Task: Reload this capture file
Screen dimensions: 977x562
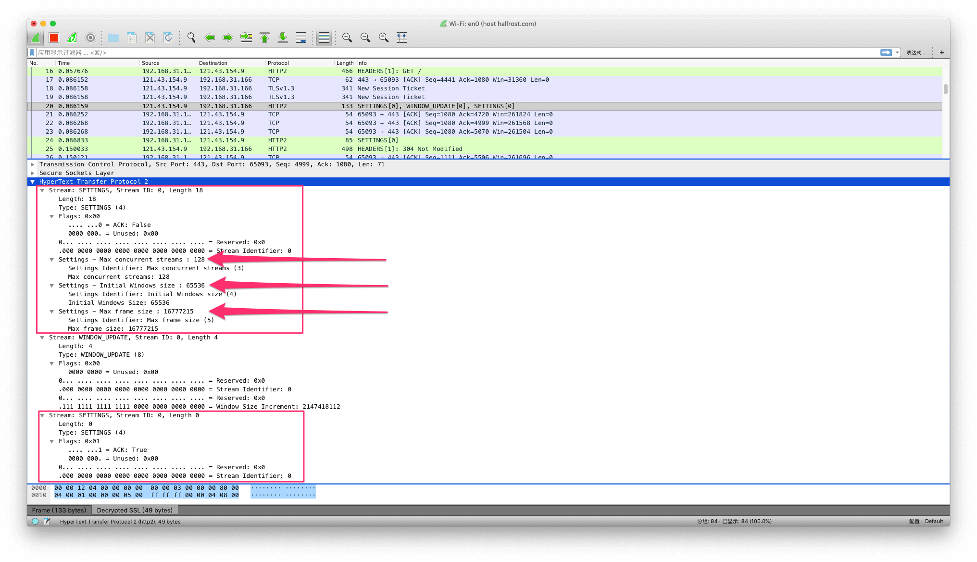Action: click(x=168, y=37)
